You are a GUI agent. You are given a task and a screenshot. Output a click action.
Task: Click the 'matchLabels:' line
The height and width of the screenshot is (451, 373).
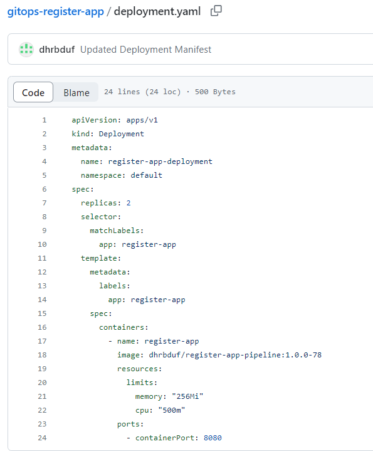[117, 231]
